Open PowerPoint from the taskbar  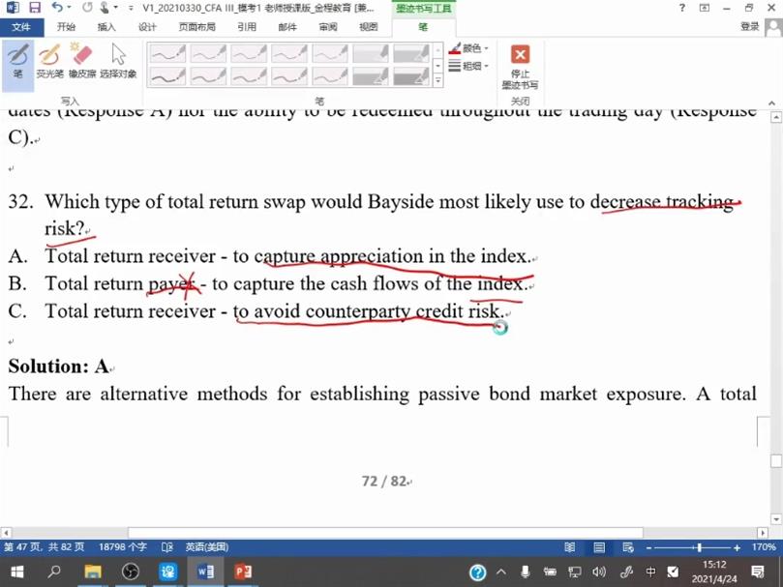(242, 572)
